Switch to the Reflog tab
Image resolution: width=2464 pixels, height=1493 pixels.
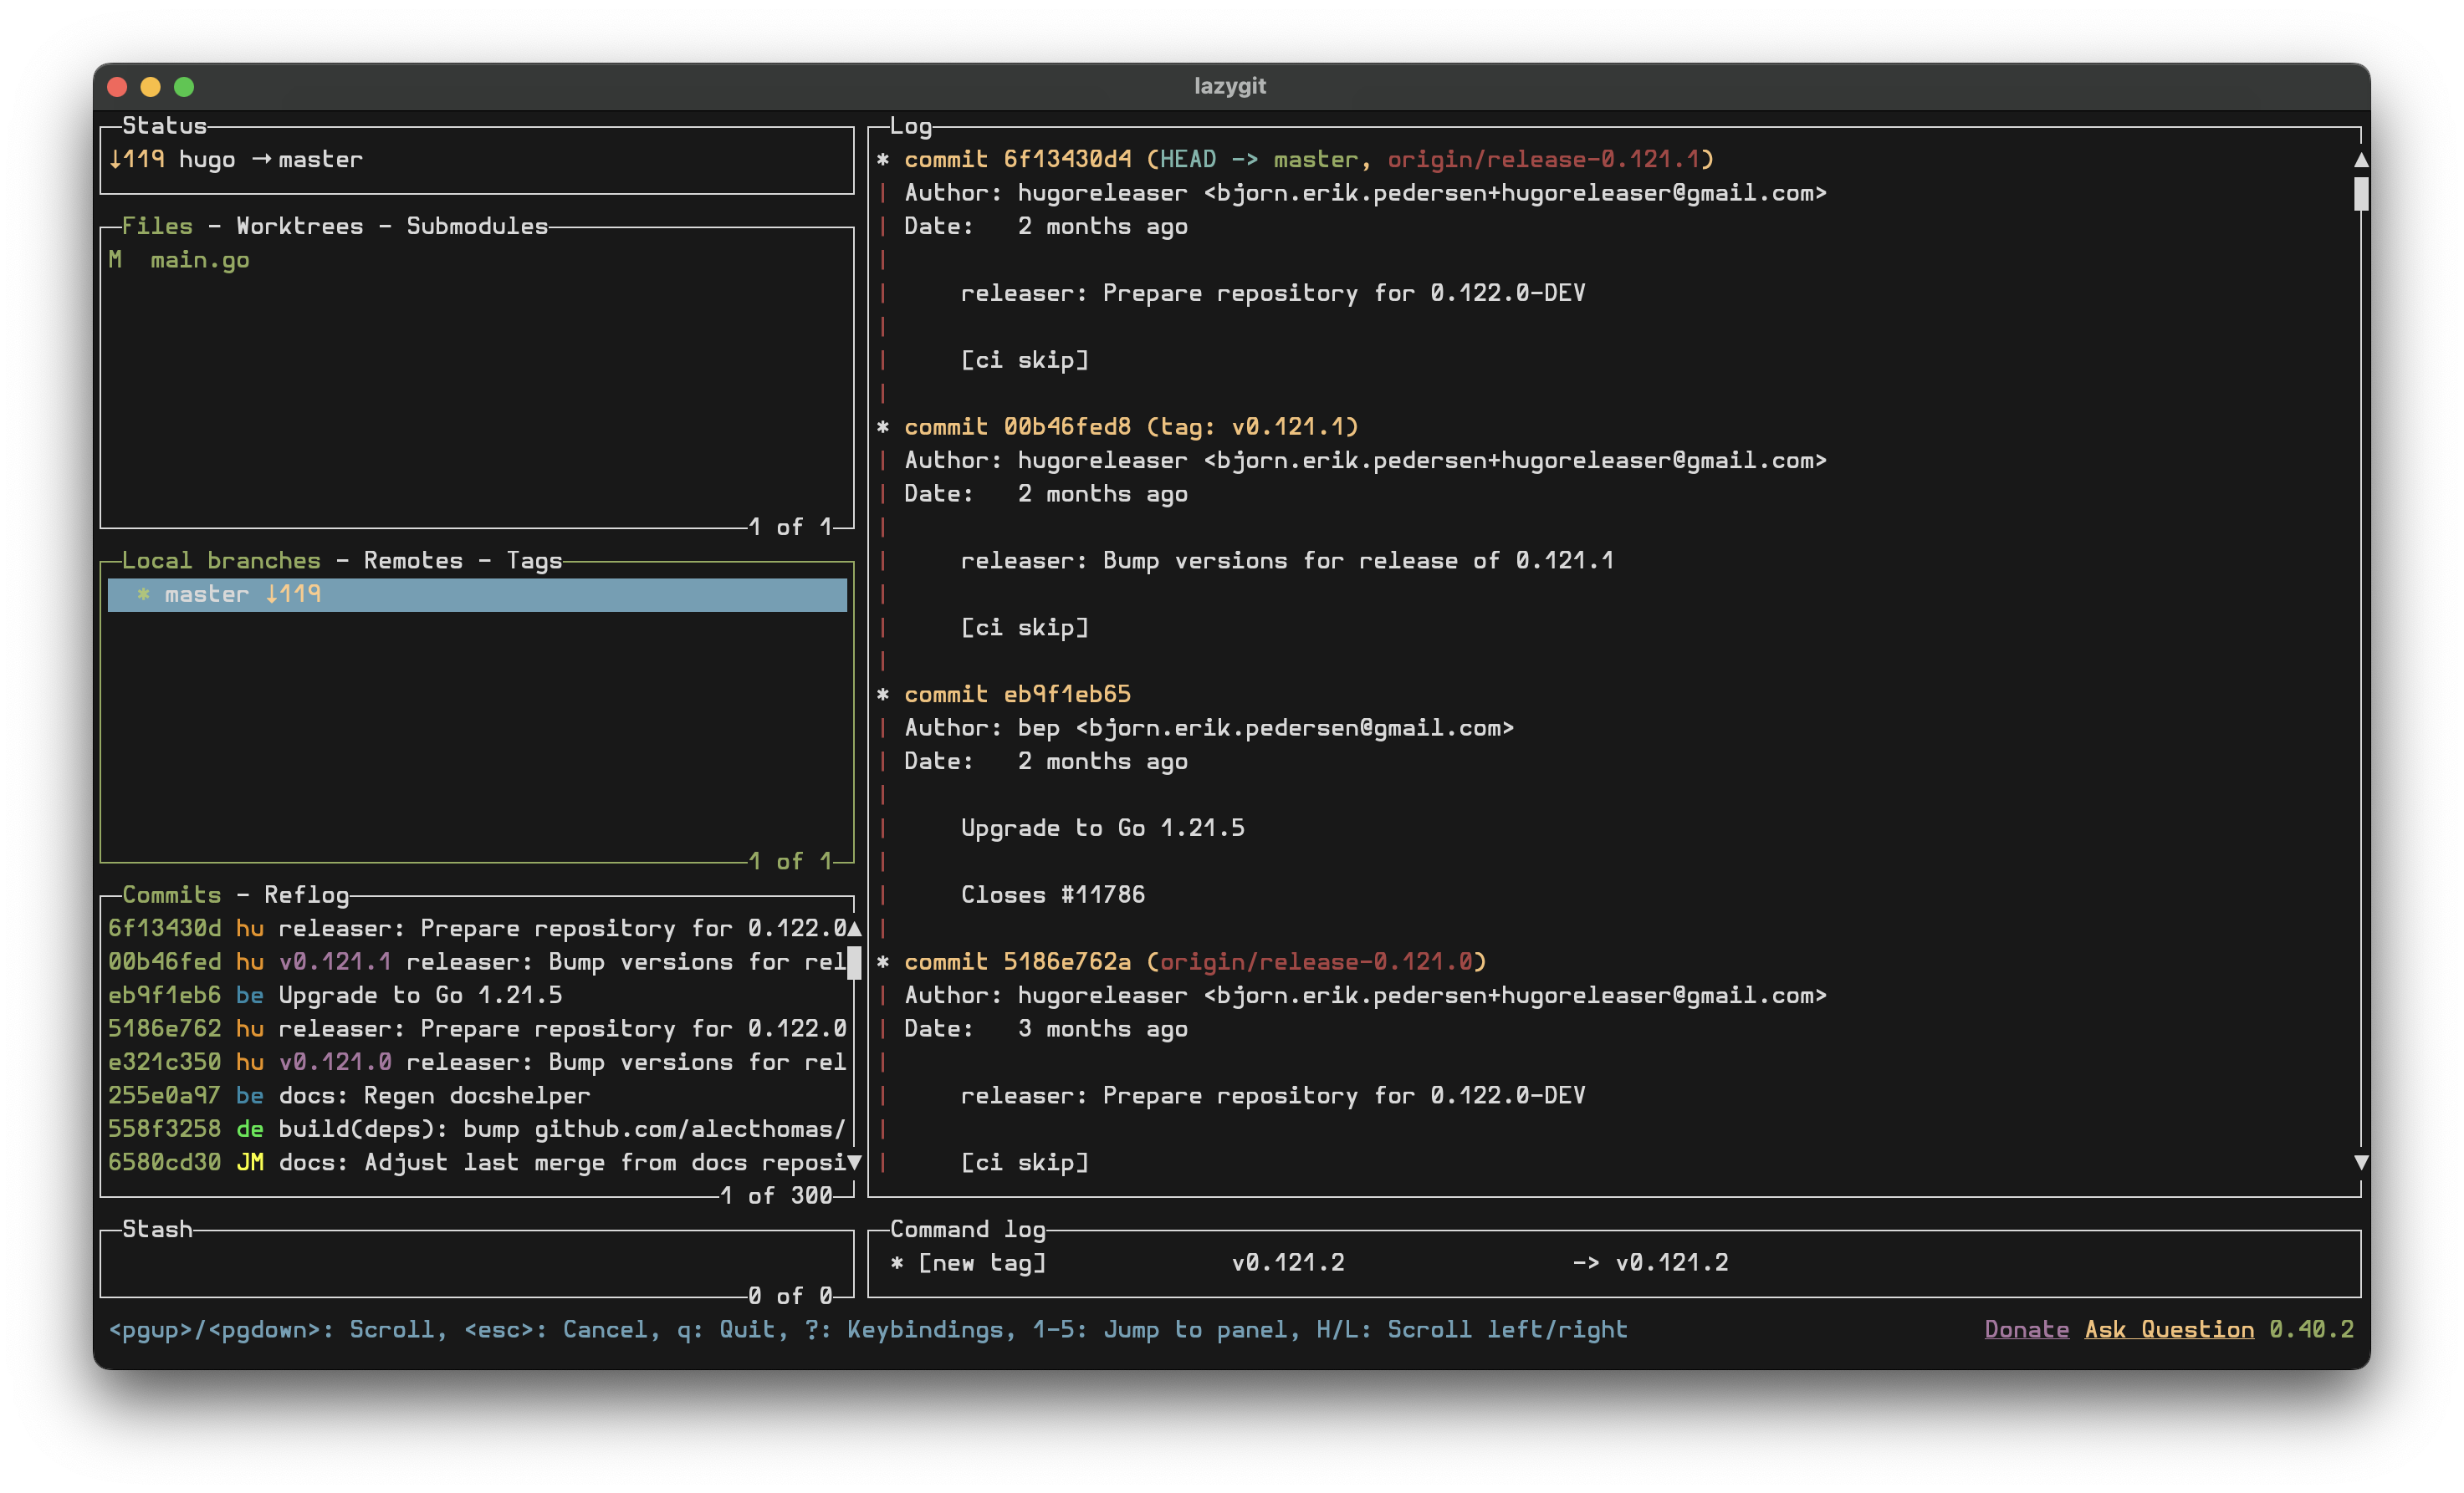[306, 895]
